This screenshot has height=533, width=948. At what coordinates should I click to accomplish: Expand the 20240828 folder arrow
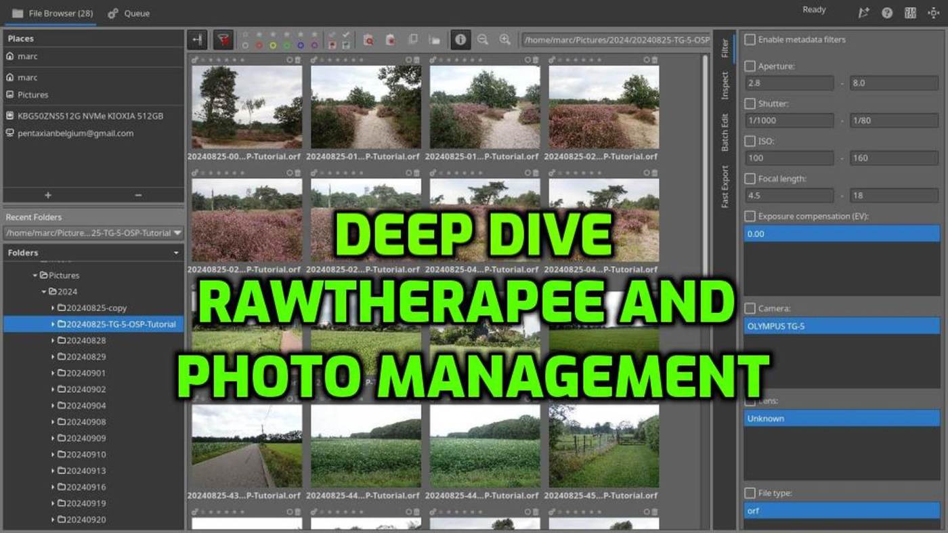tap(53, 341)
